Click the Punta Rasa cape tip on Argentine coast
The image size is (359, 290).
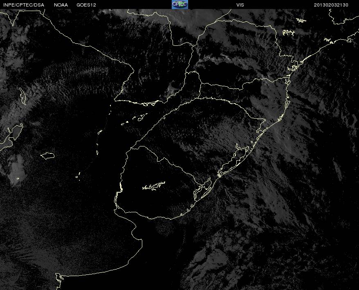click(141, 240)
